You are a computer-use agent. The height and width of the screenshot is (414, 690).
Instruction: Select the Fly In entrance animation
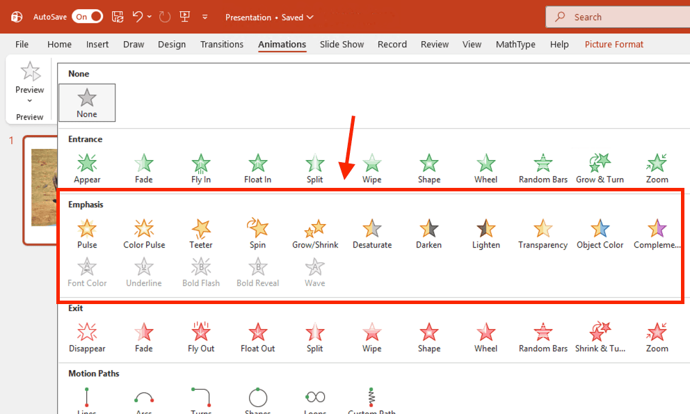201,168
